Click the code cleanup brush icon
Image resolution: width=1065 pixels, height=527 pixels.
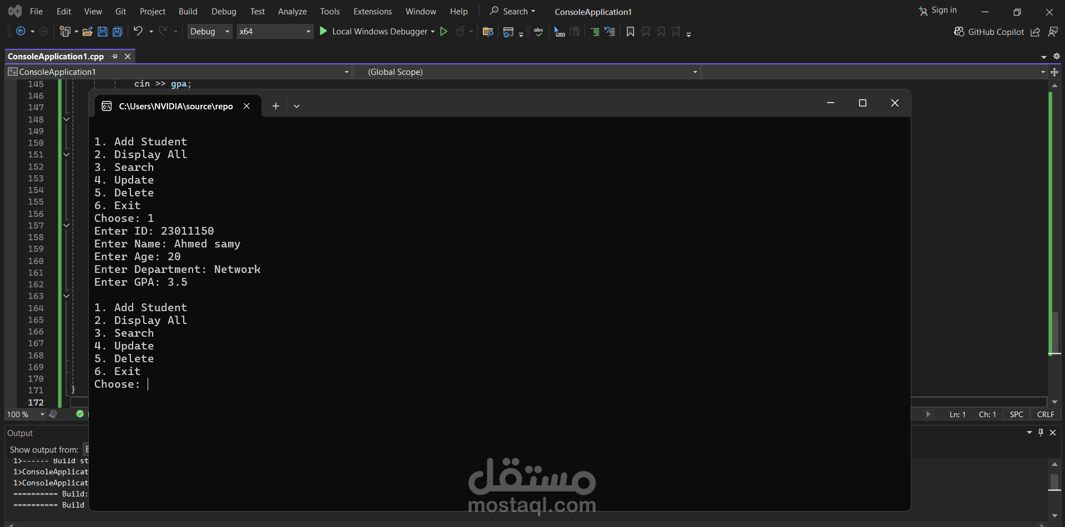53,414
